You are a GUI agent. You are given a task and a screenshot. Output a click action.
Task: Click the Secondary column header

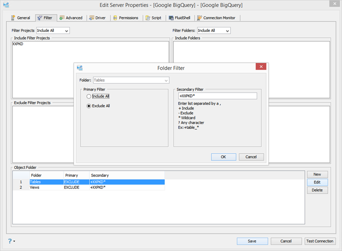[127, 175]
